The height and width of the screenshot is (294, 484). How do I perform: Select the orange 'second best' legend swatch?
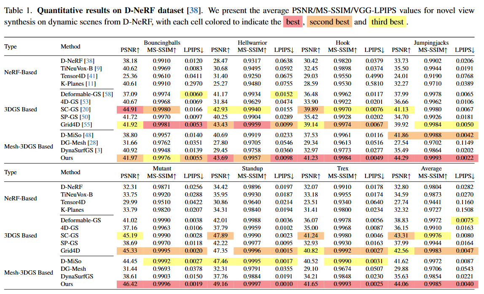point(330,22)
